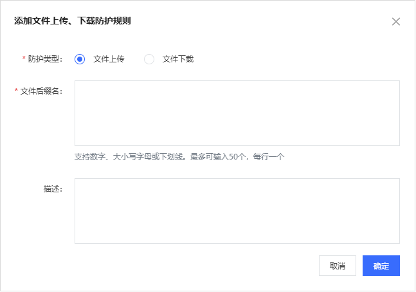The image size is (416, 292).
Task: Click the 防护类型 field label
Action: pos(45,59)
